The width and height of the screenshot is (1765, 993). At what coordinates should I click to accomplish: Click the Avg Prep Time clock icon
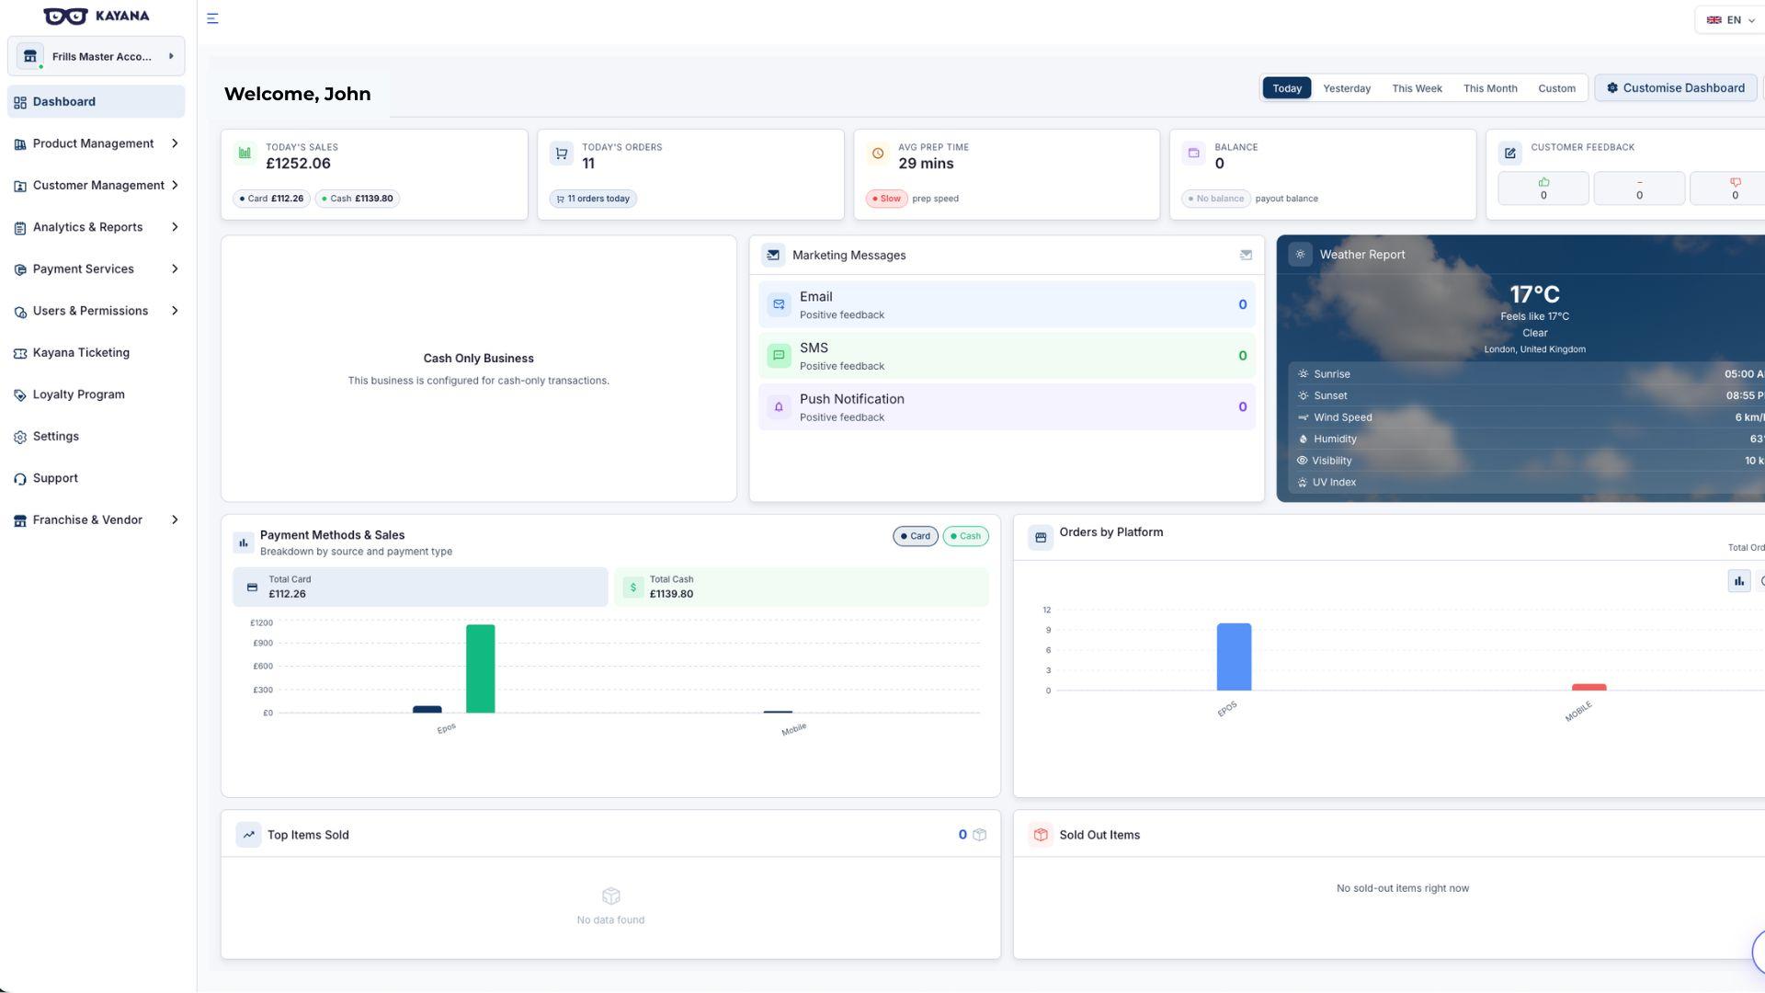878,154
